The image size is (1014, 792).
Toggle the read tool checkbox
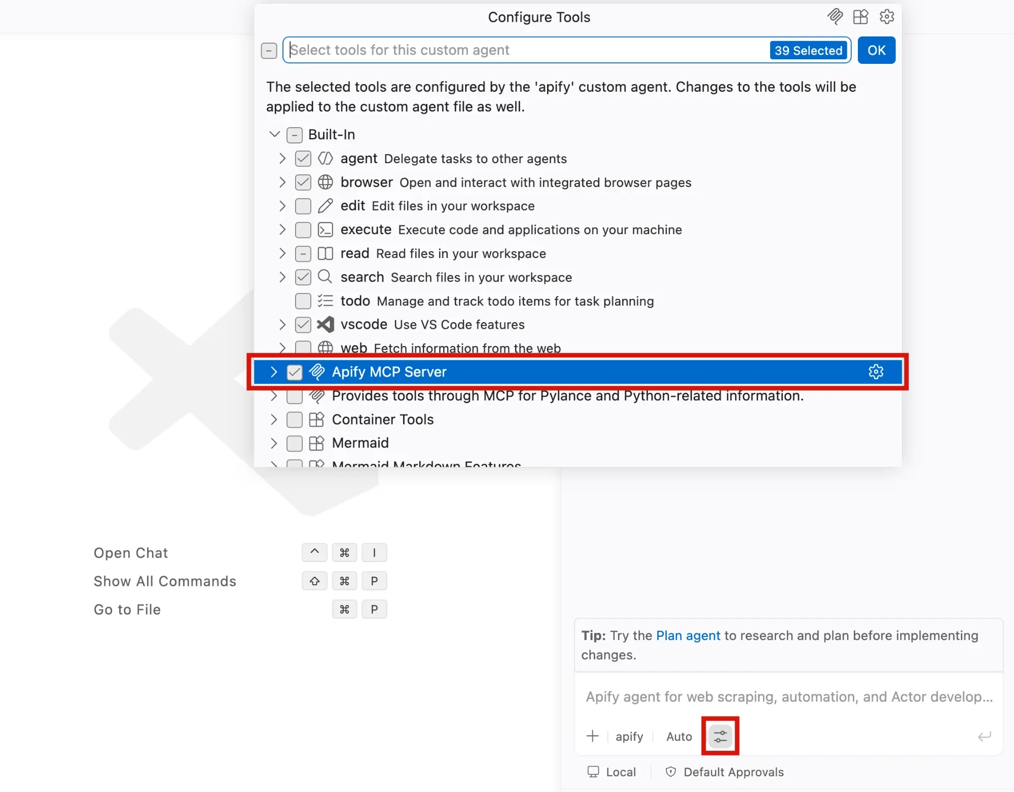coord(303,253)
